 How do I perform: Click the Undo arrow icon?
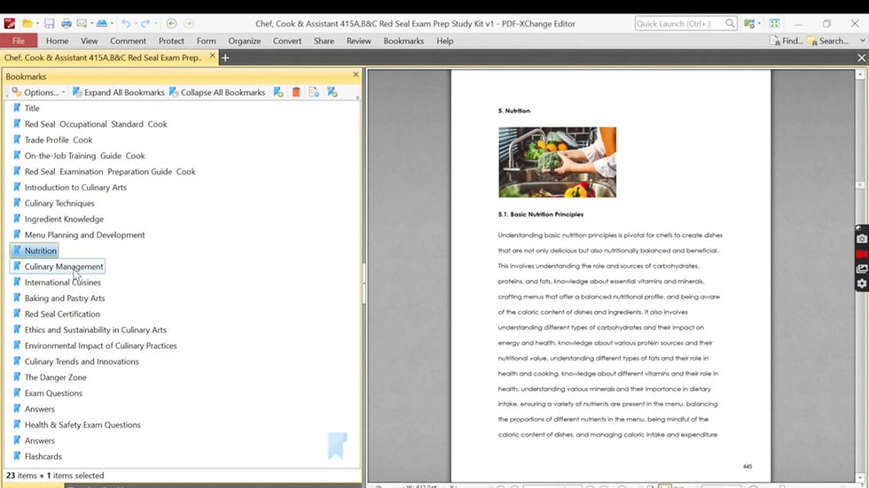(x=126, y=23)
